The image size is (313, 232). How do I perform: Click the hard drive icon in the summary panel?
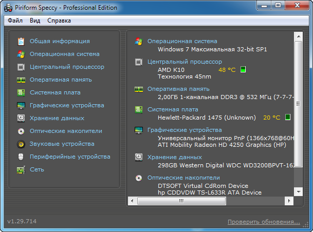coord(139,157)
